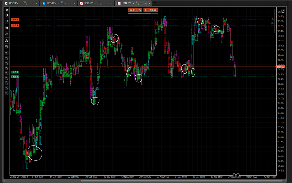Open the third USDJPY h12 chart tab
The image size is (292, 183).
tap(96, 3)
